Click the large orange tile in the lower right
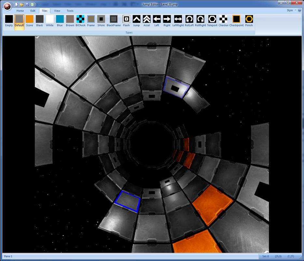Viewport: 304px width, 261px height. pos(212,205)
